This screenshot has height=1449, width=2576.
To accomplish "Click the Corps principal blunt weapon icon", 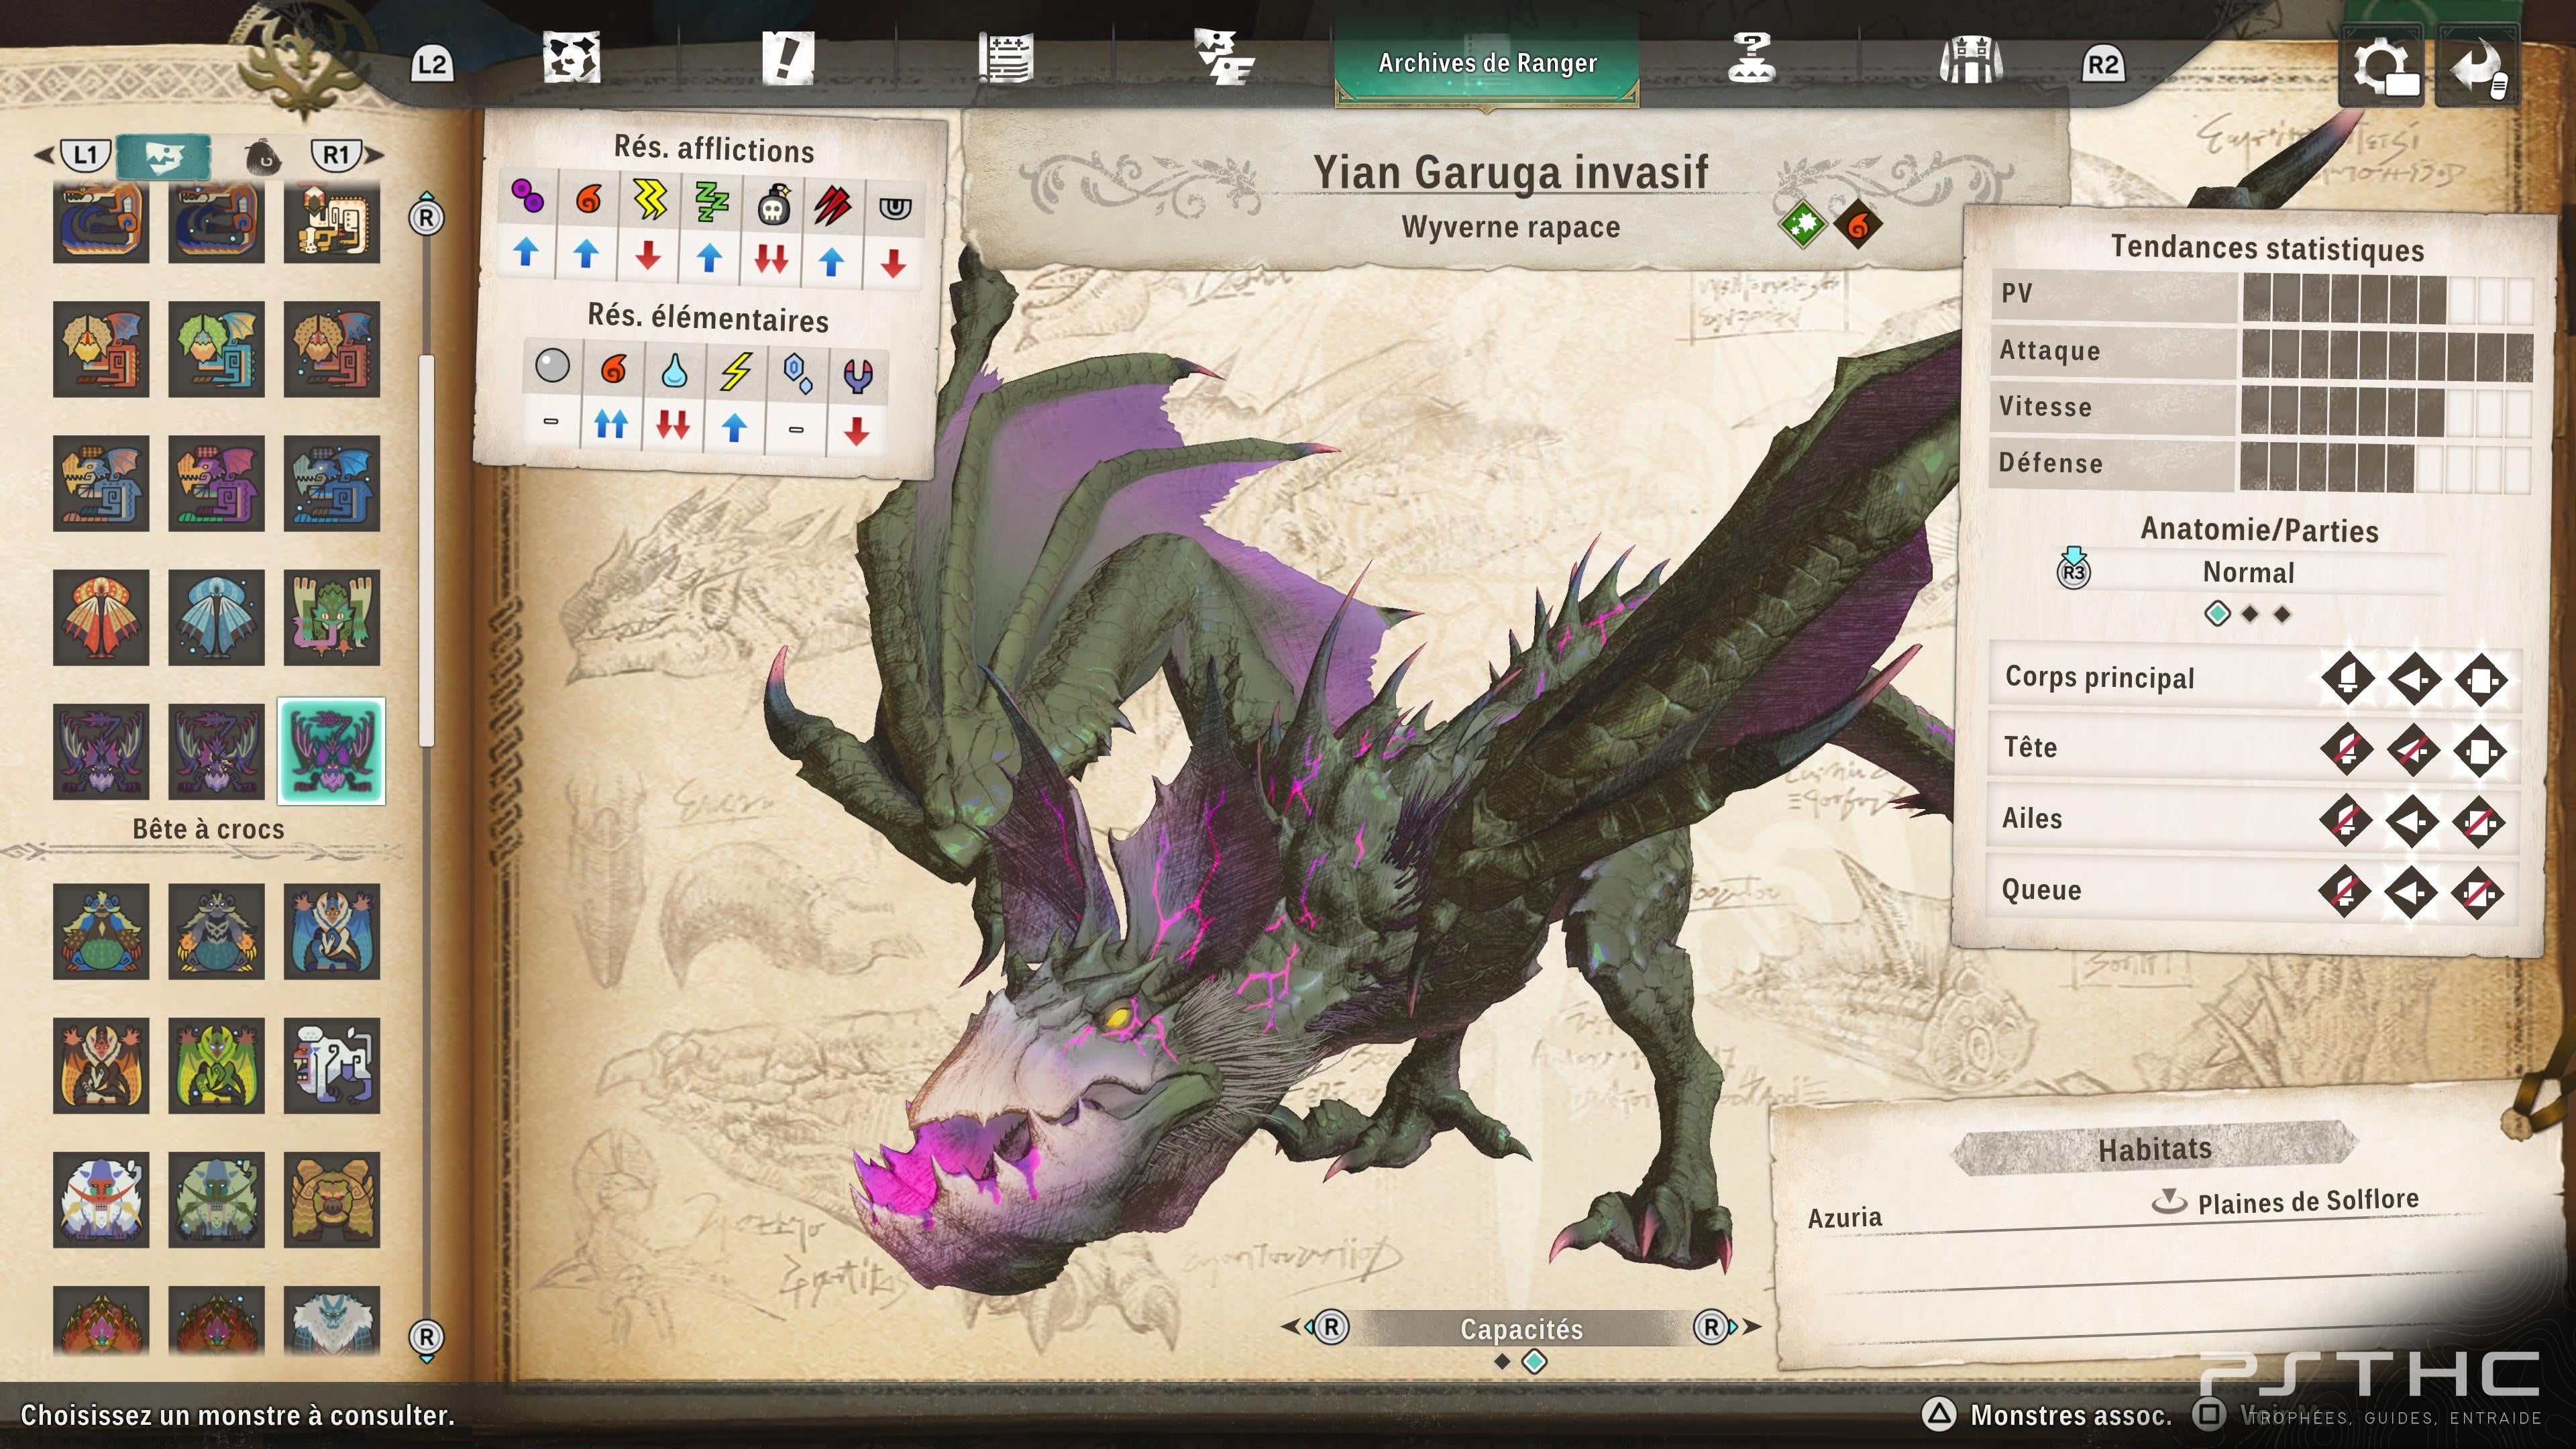I will 2480,680.
